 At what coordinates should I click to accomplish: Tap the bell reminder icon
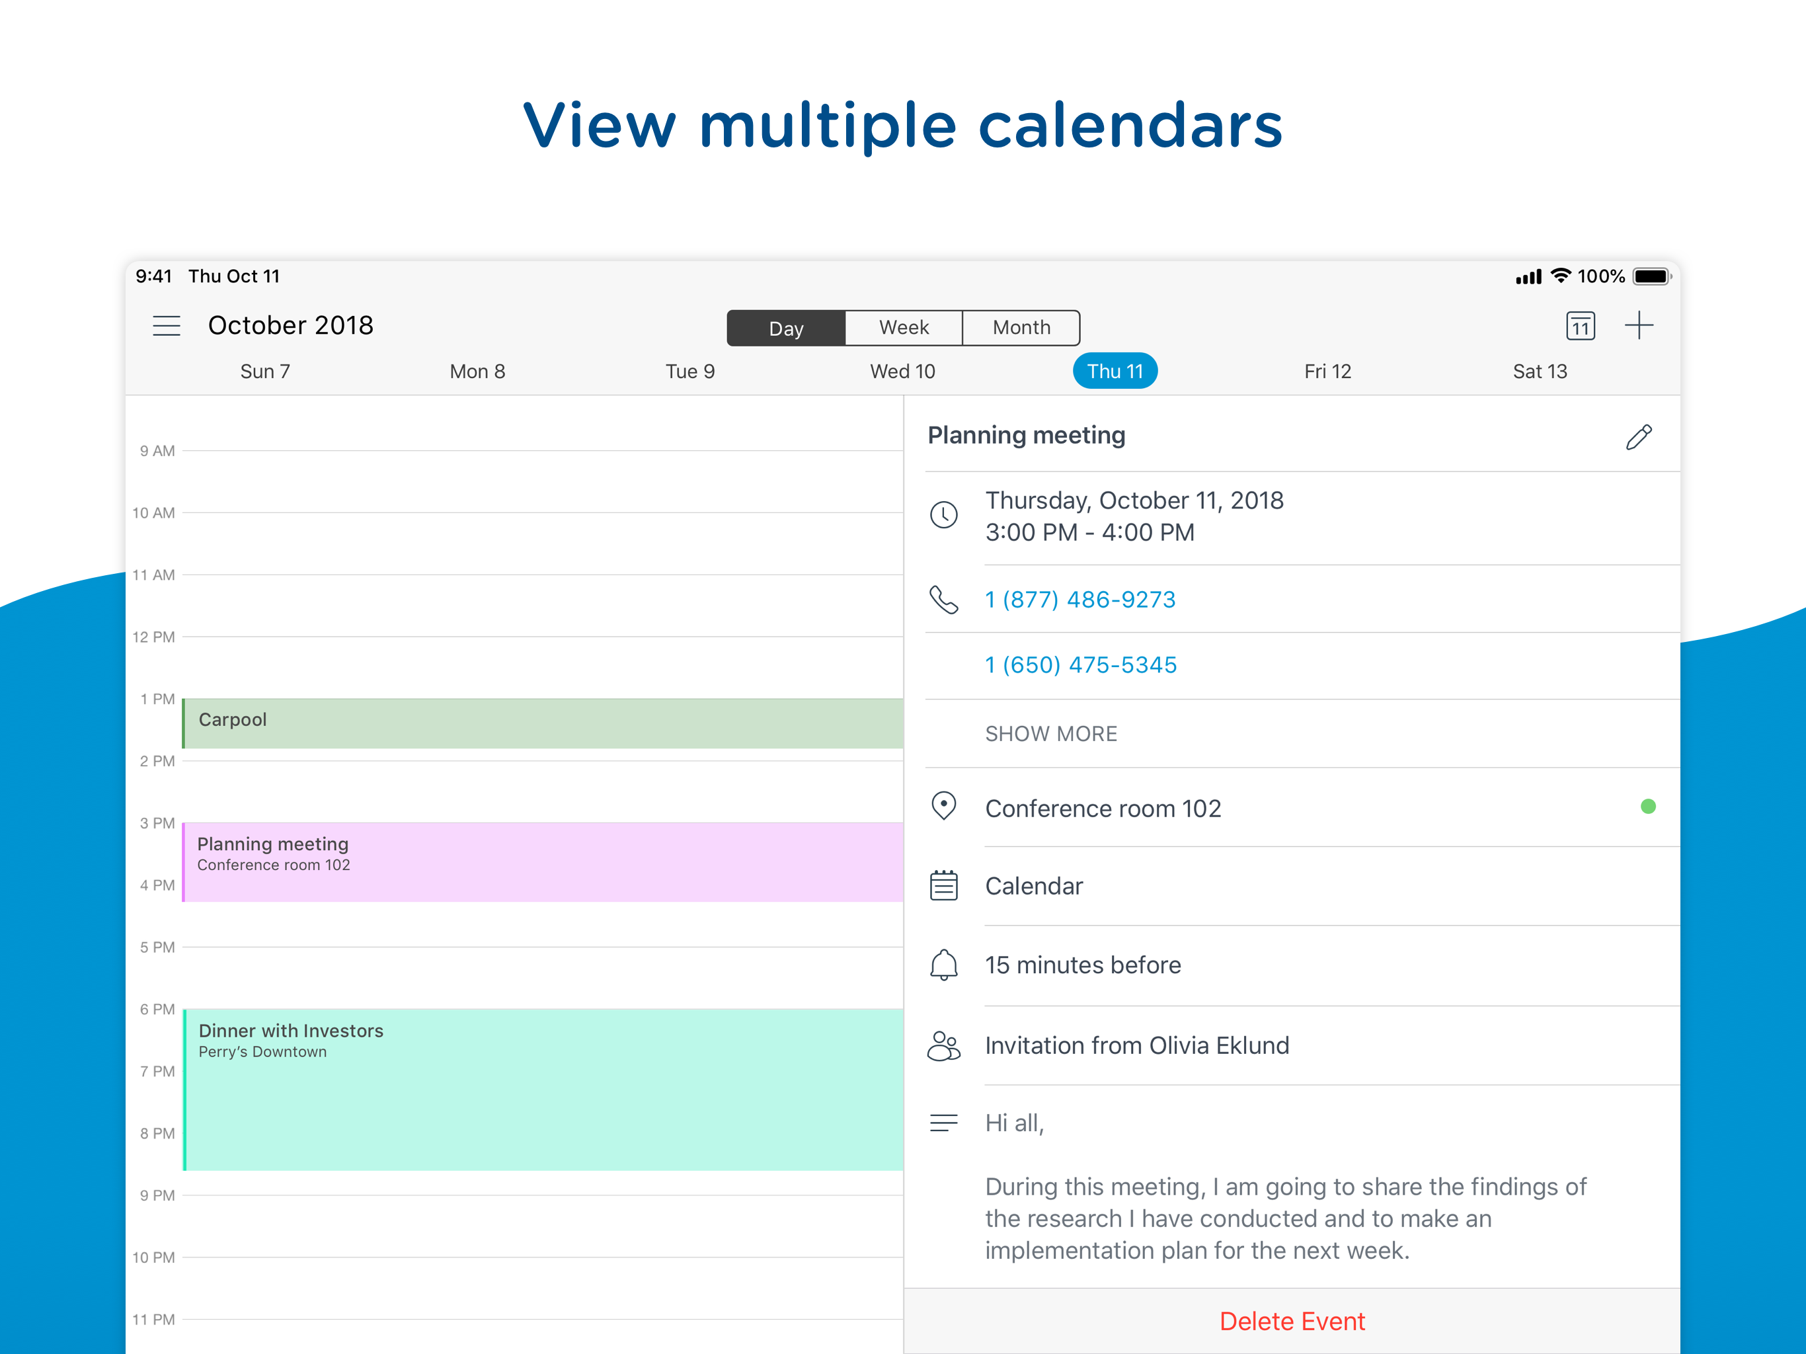click(944, 965)
